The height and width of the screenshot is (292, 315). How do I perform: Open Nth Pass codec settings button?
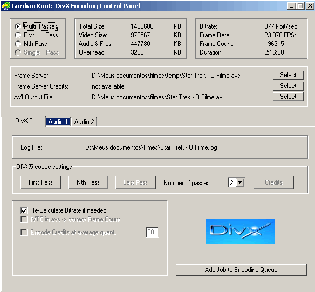pyautogui.click(x=88, y=182)
